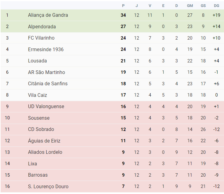Select S. Lourenço Douro team name
This screenshot has width=224, height=194.
pyautogui.click(x=48, y=186)
